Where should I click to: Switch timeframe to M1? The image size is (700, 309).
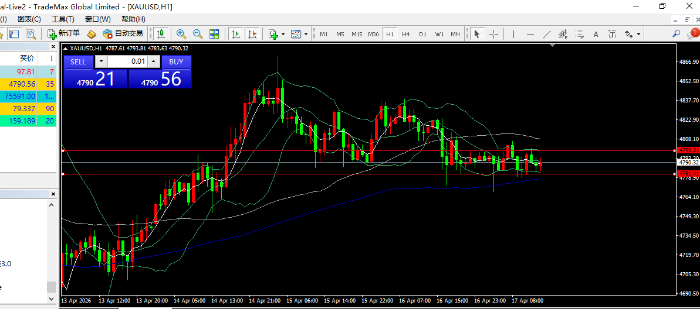pyautogui.click(x=324, y=34)
